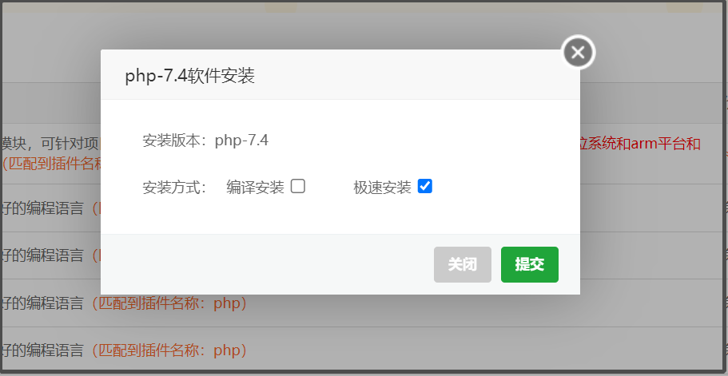The height and width of the screenshot is (376, 728).
Task: Click the empty dialog footer left of 关闭
Action: 267,264
